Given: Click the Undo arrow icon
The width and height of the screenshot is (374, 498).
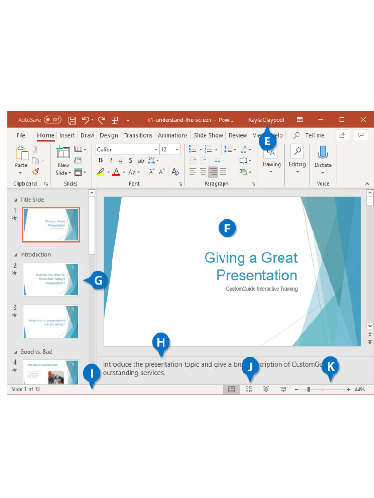Looking at the screenshot, I should tap(85, 120).
